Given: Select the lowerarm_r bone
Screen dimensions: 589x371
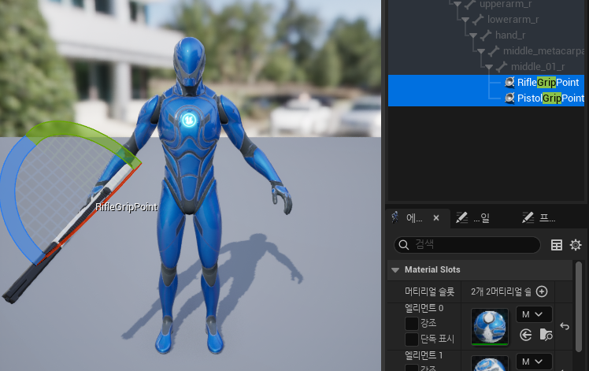Looking at the screenshot, I should pyautogui.click(x=513, y=20).
